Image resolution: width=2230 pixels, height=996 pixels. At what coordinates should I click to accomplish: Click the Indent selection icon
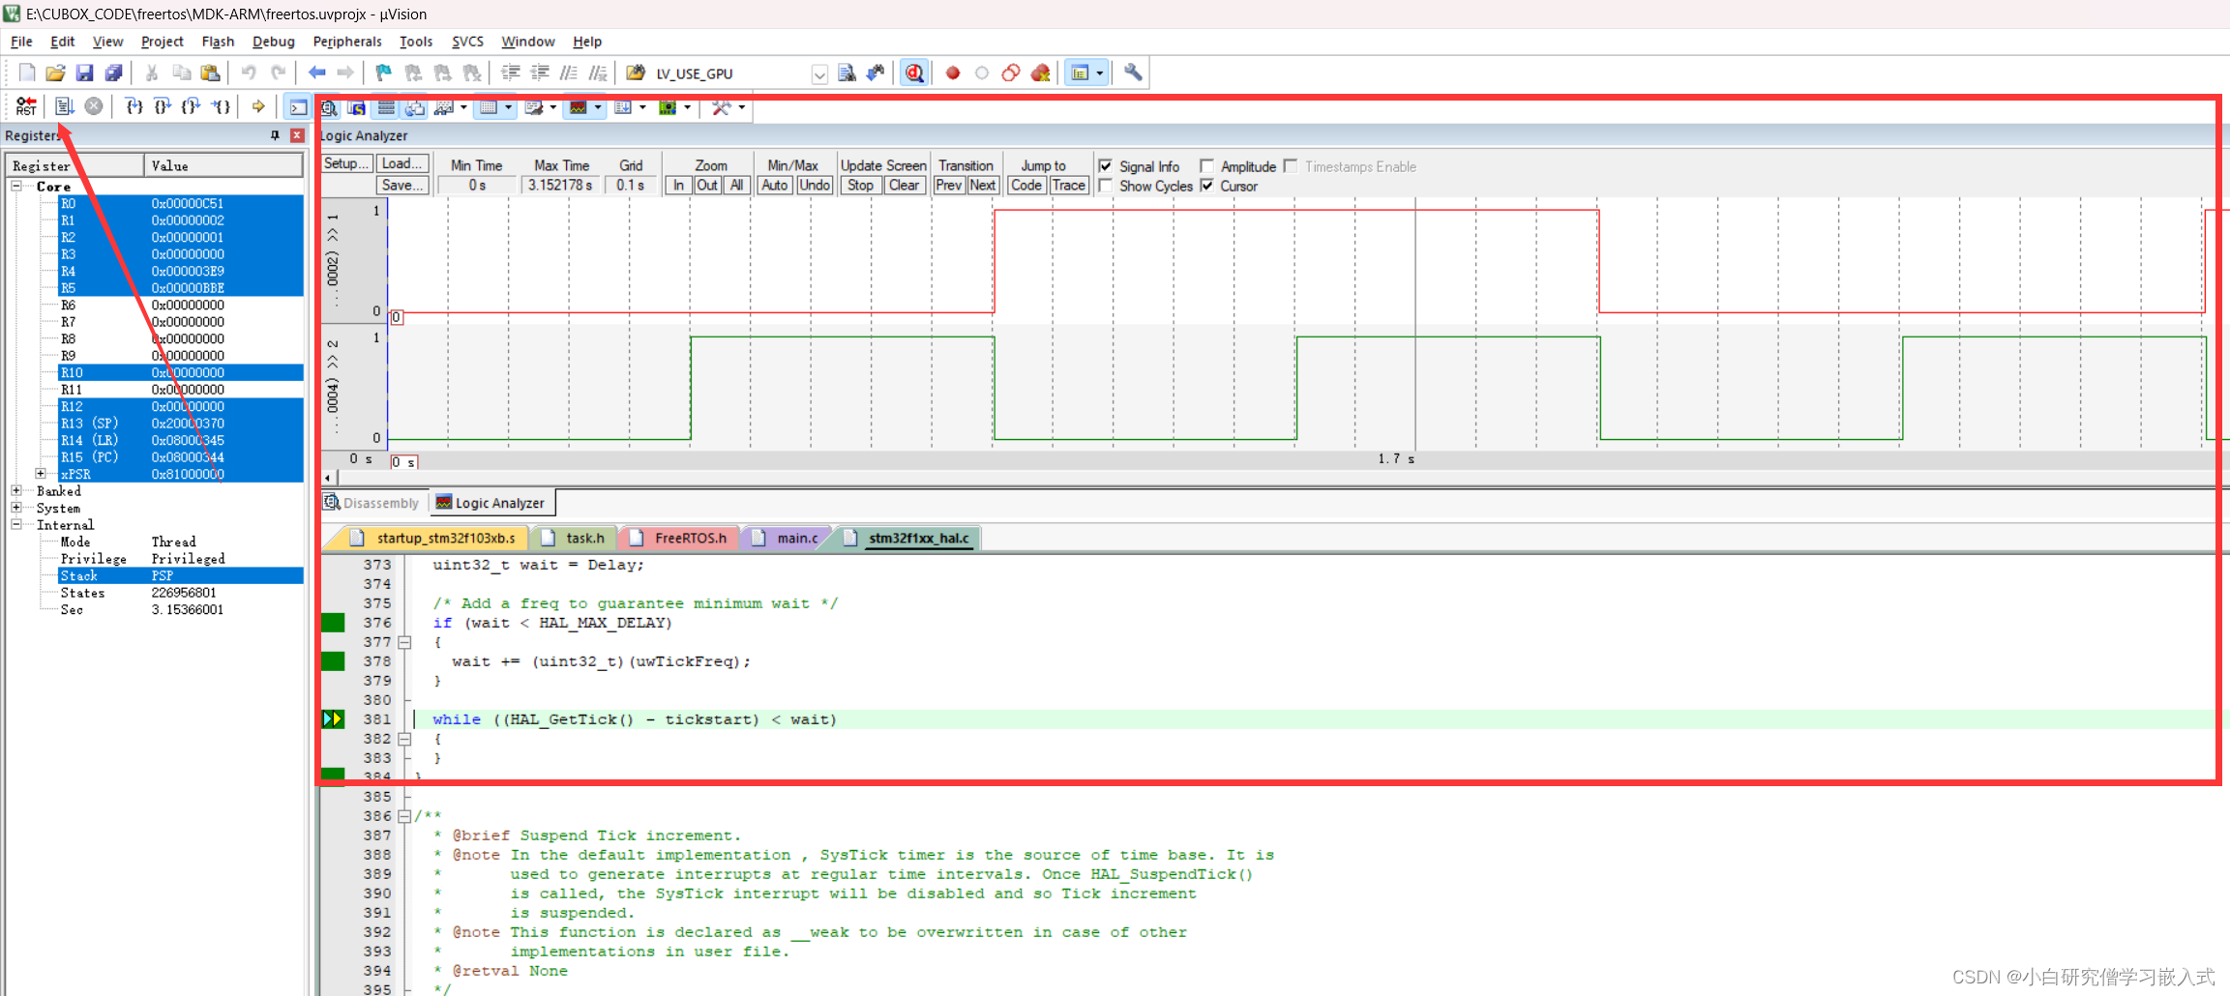[x=510, y=73]
